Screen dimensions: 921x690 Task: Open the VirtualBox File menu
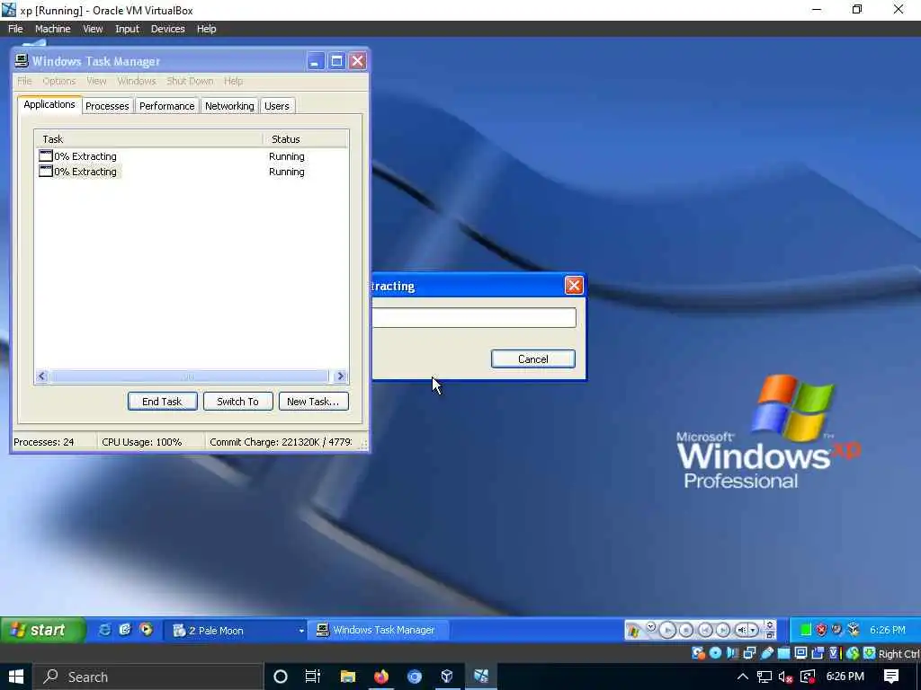tap(15, 29)
